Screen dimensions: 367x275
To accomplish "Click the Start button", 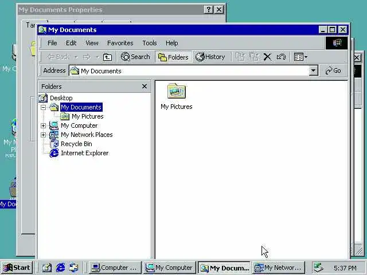I will [x=17, y=268].
